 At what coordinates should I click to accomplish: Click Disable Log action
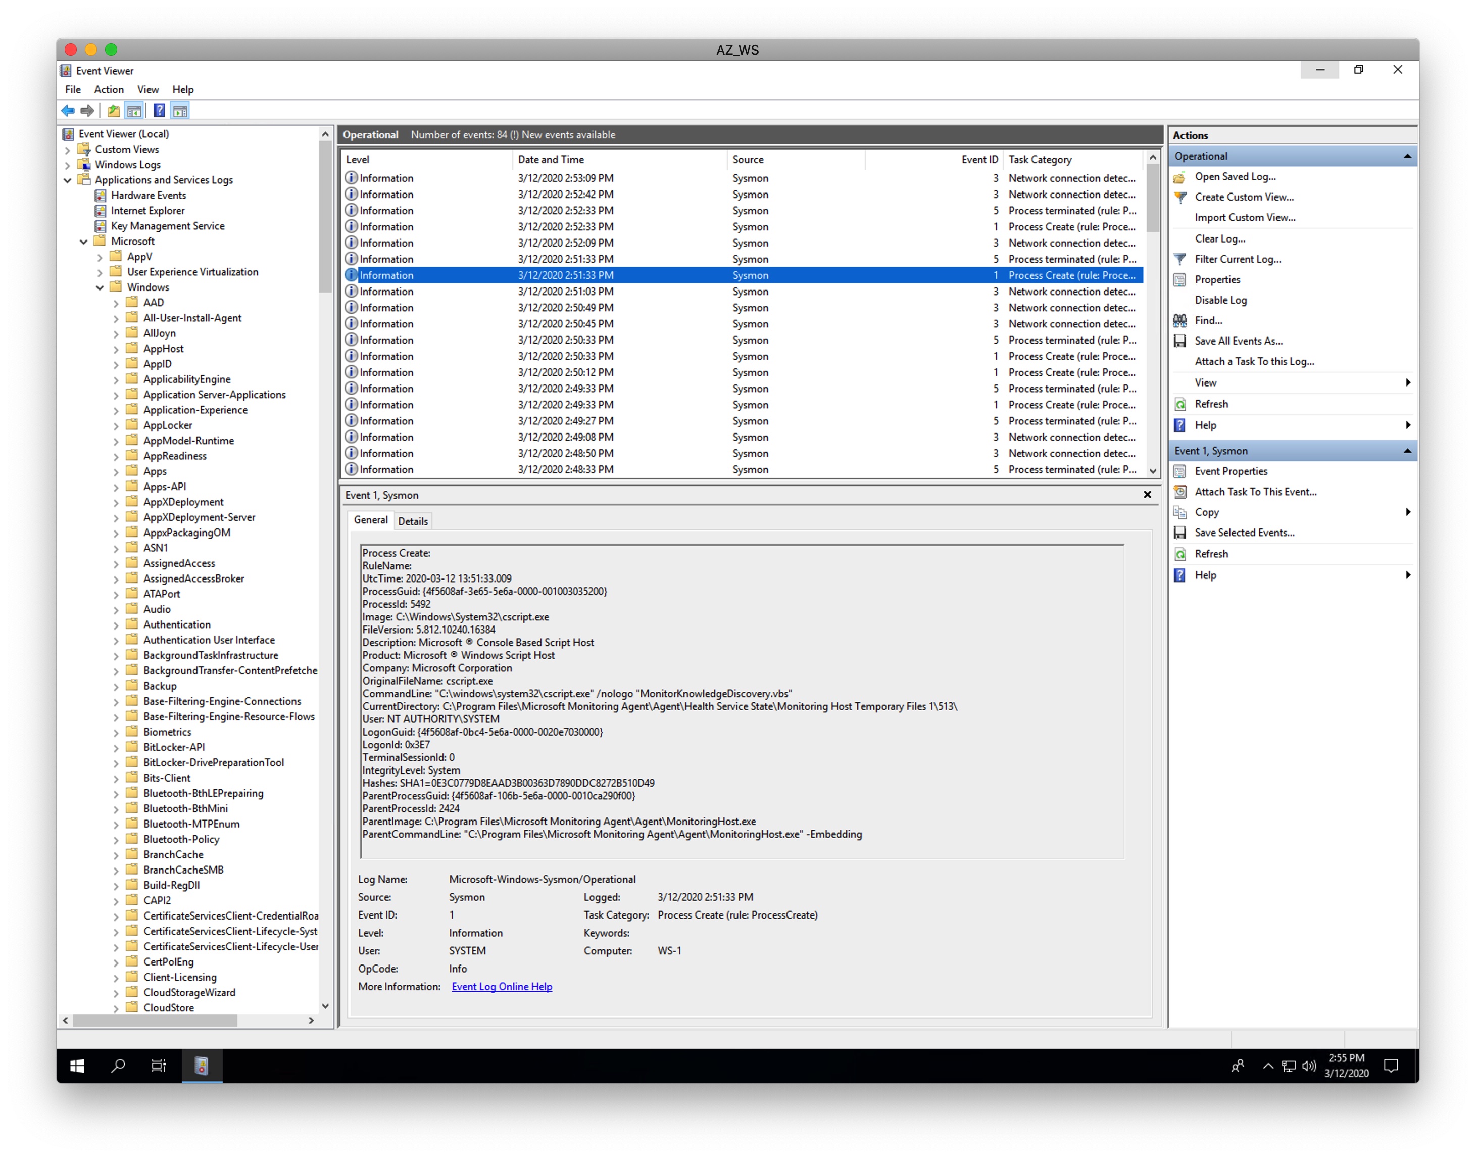(x=1220, y=300)
